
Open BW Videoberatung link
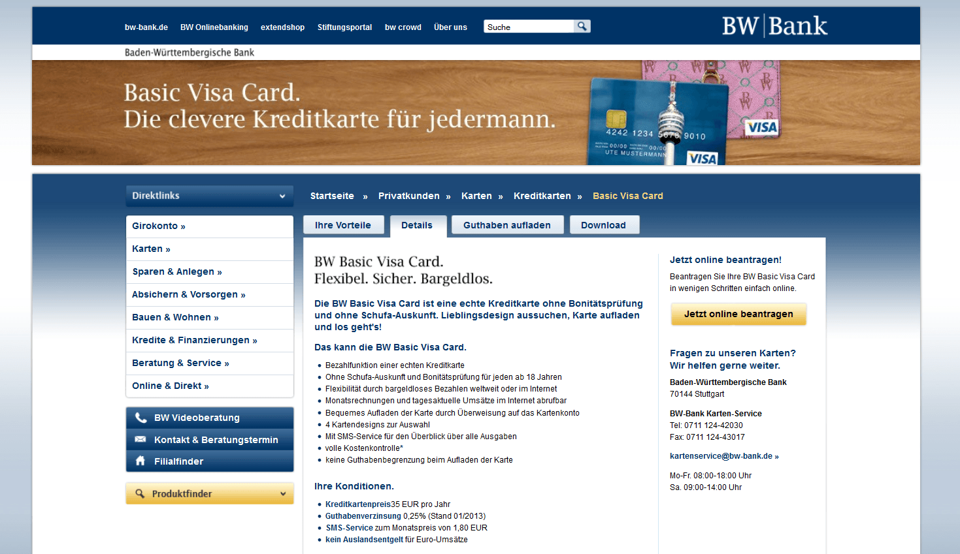point(210,418)
